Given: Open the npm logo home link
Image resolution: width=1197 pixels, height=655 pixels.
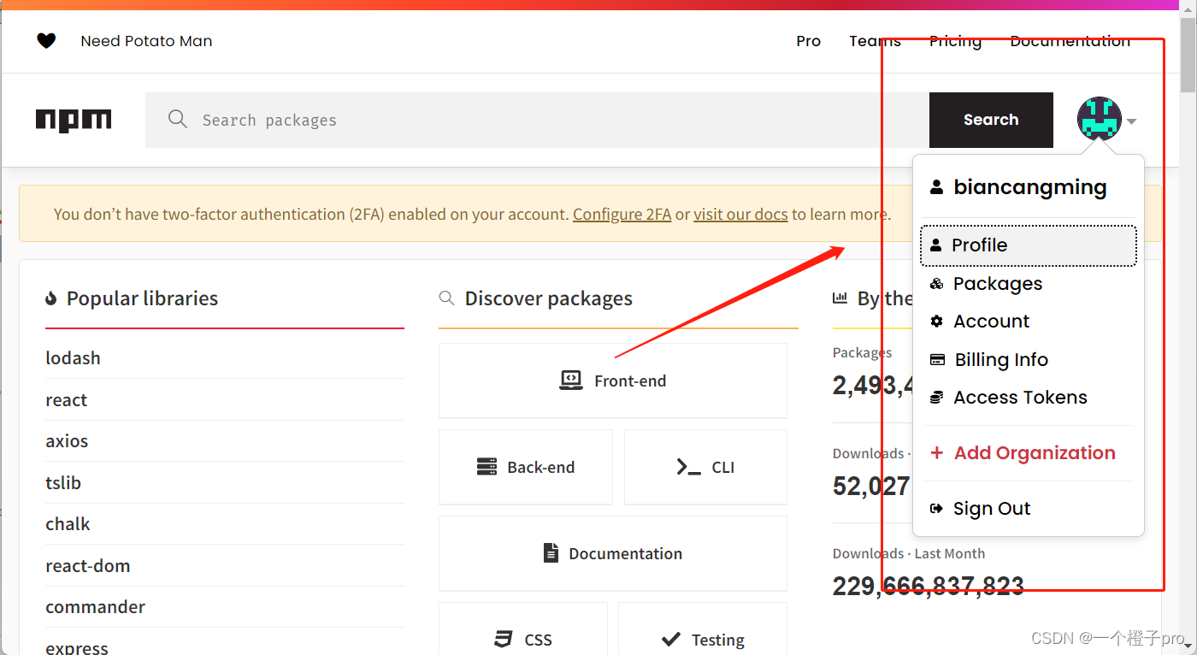Looking at the screenshot, I should 74,121.
